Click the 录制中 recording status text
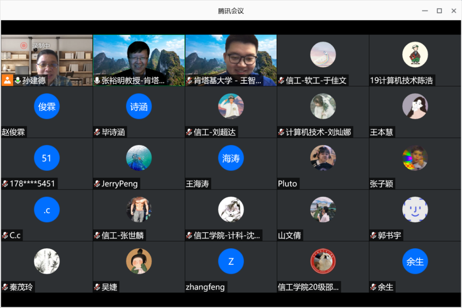The width and height of the screenshot is (462, 308). tap(41, 46)
